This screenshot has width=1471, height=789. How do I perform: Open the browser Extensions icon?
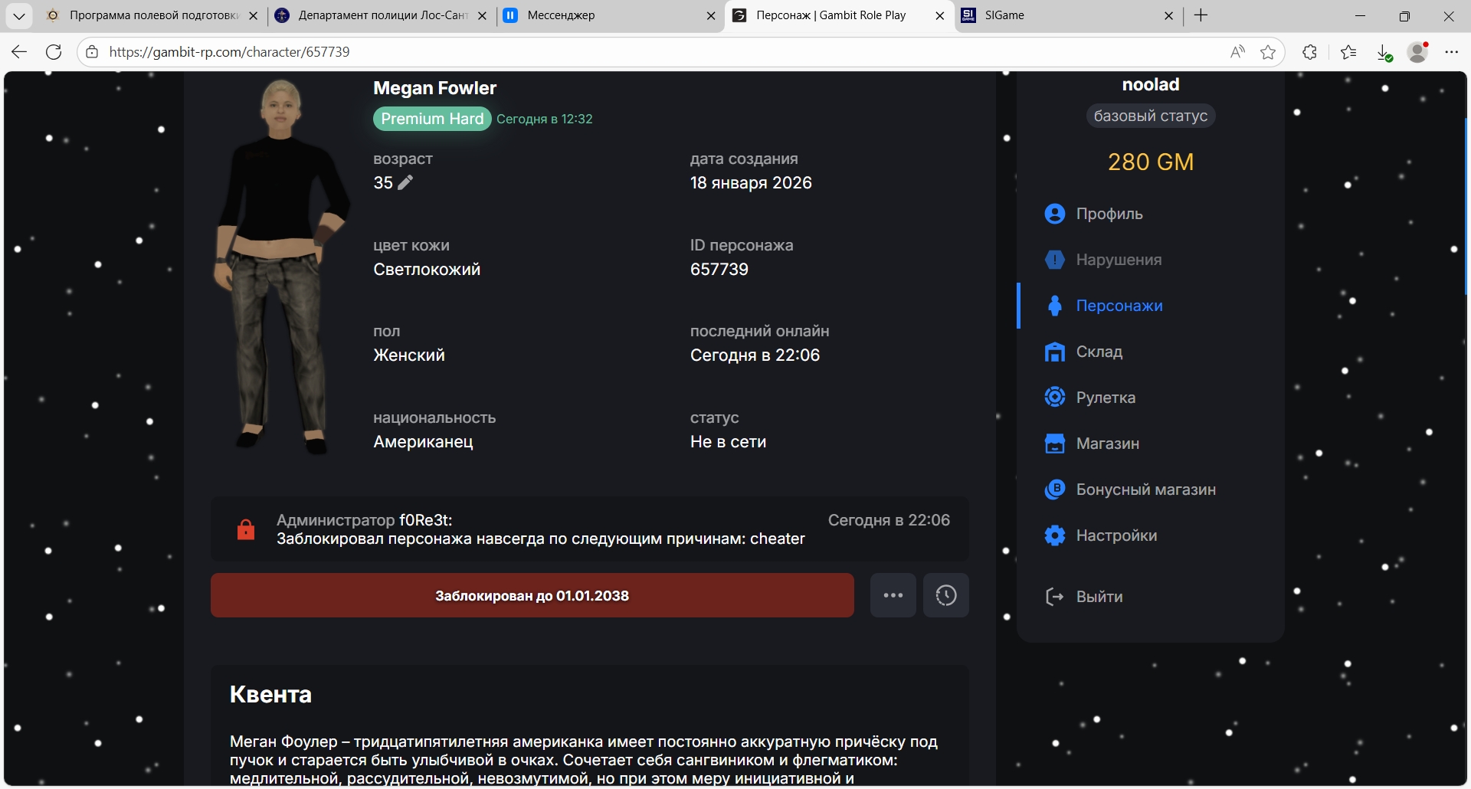1309,52
